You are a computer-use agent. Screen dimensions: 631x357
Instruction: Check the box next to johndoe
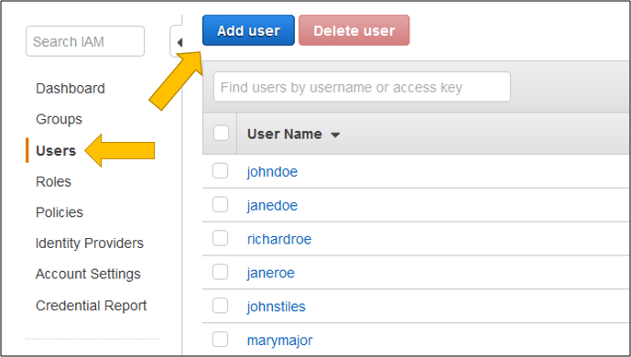(220, 171)
